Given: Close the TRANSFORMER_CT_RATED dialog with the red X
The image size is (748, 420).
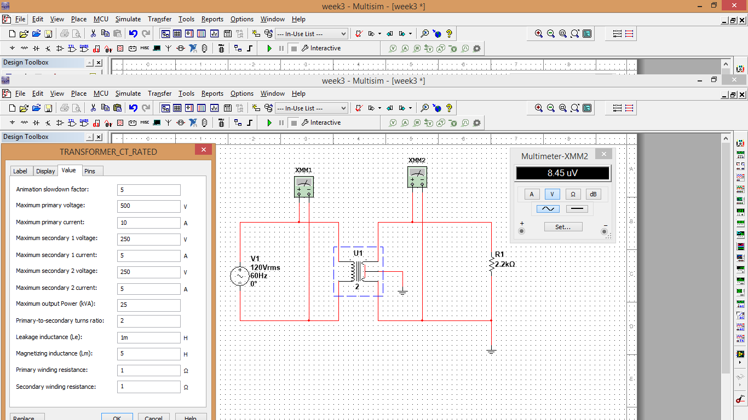Looking at the screenshot, I should coord(203,150).
